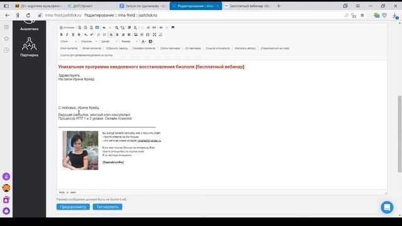Select Center alignment icon
This screenshot has width=402, height=226.
coord(117,35)
